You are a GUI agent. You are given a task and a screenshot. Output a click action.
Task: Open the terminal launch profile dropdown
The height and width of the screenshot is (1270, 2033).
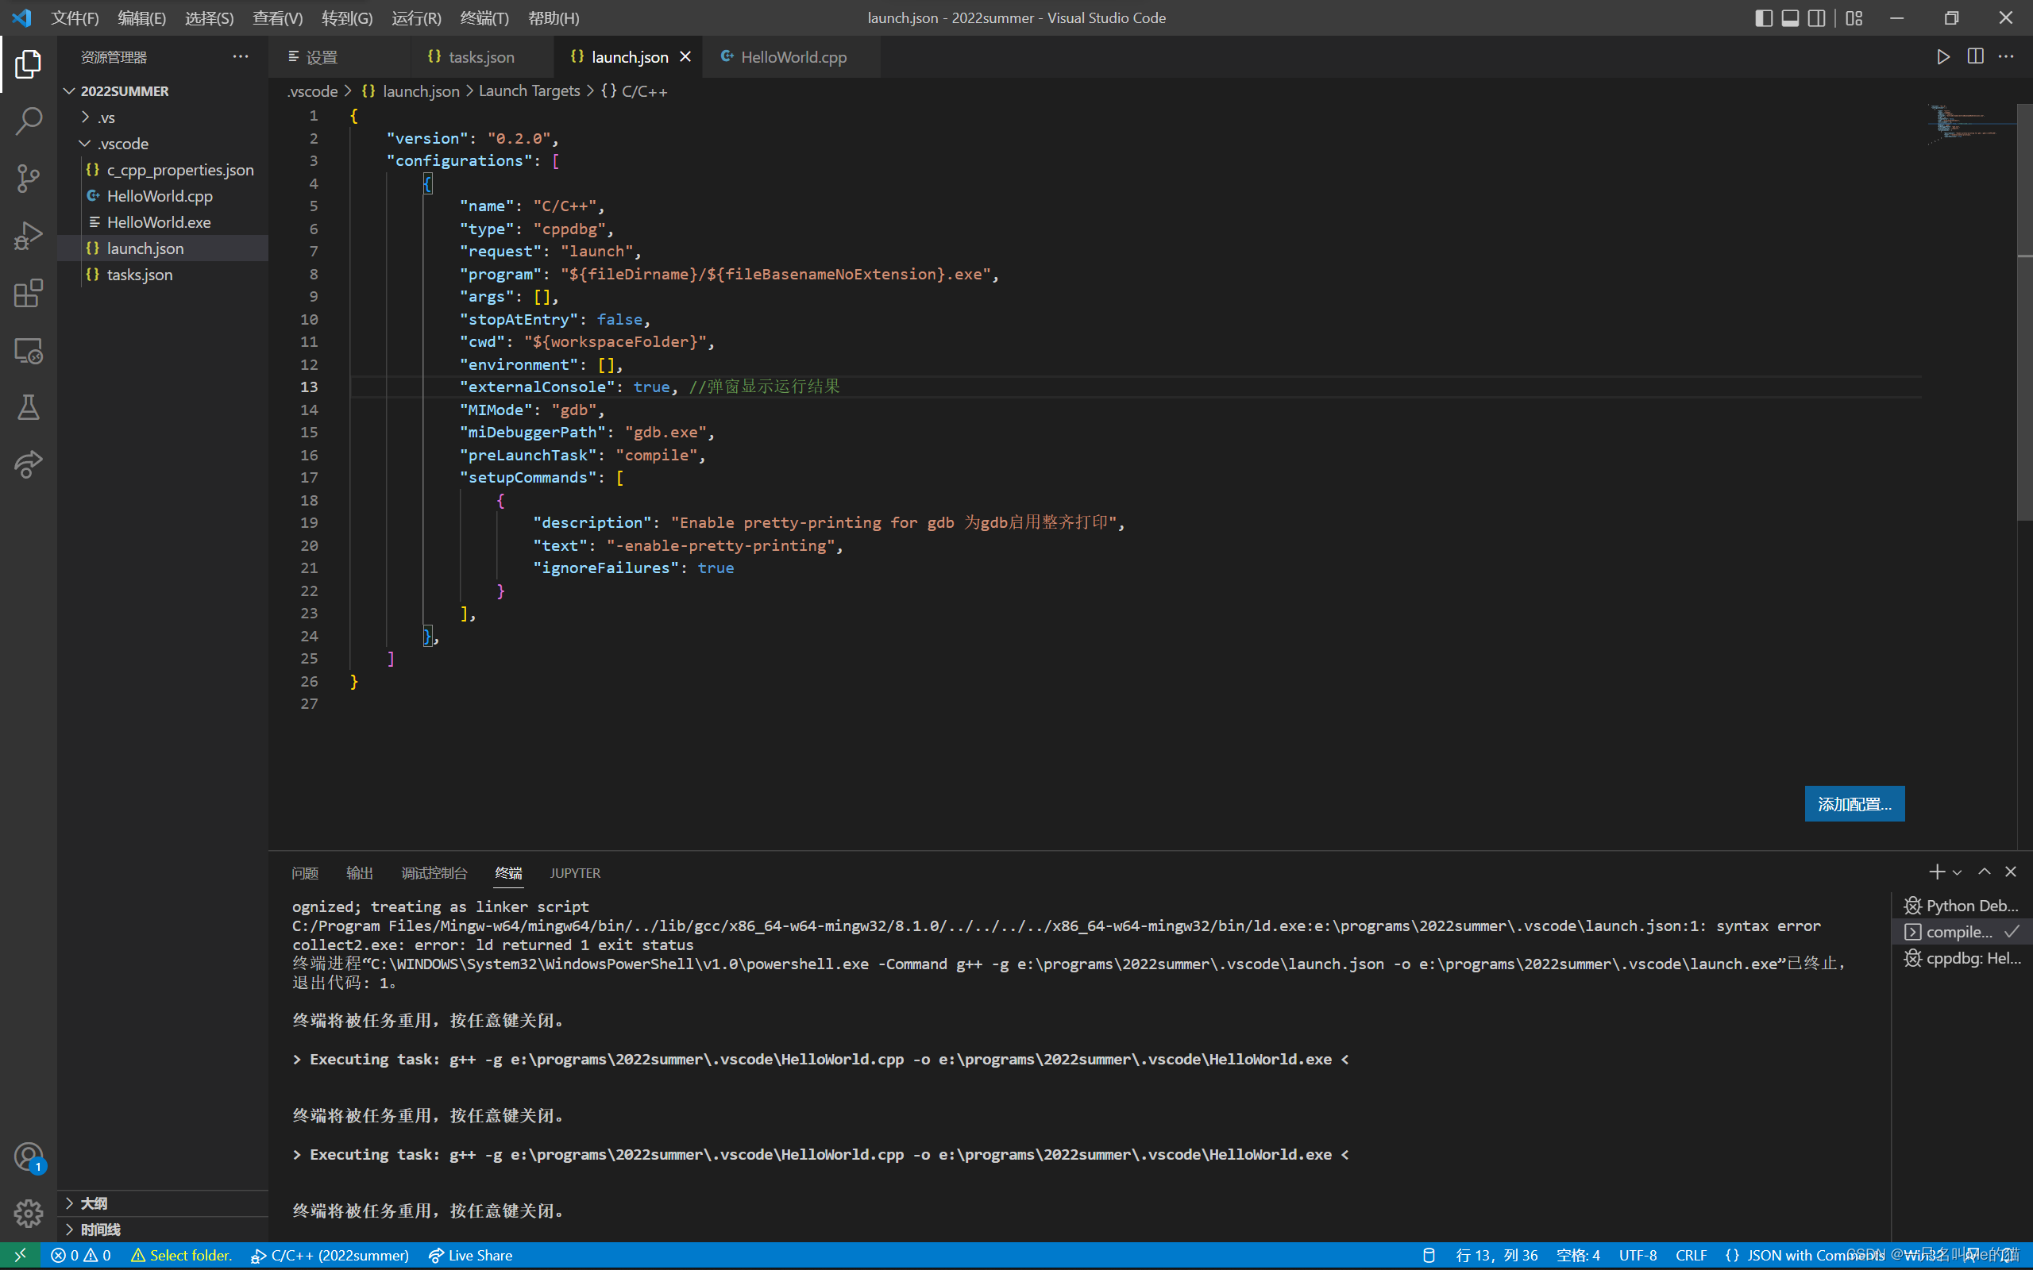pos(1958,872)
